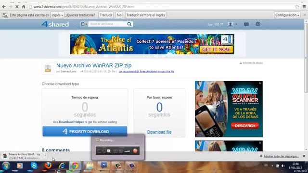Open the downloading Nuevo Archivo WinR...zip item
This screenshot has width=308, height=173.
[x=24, y=156]
